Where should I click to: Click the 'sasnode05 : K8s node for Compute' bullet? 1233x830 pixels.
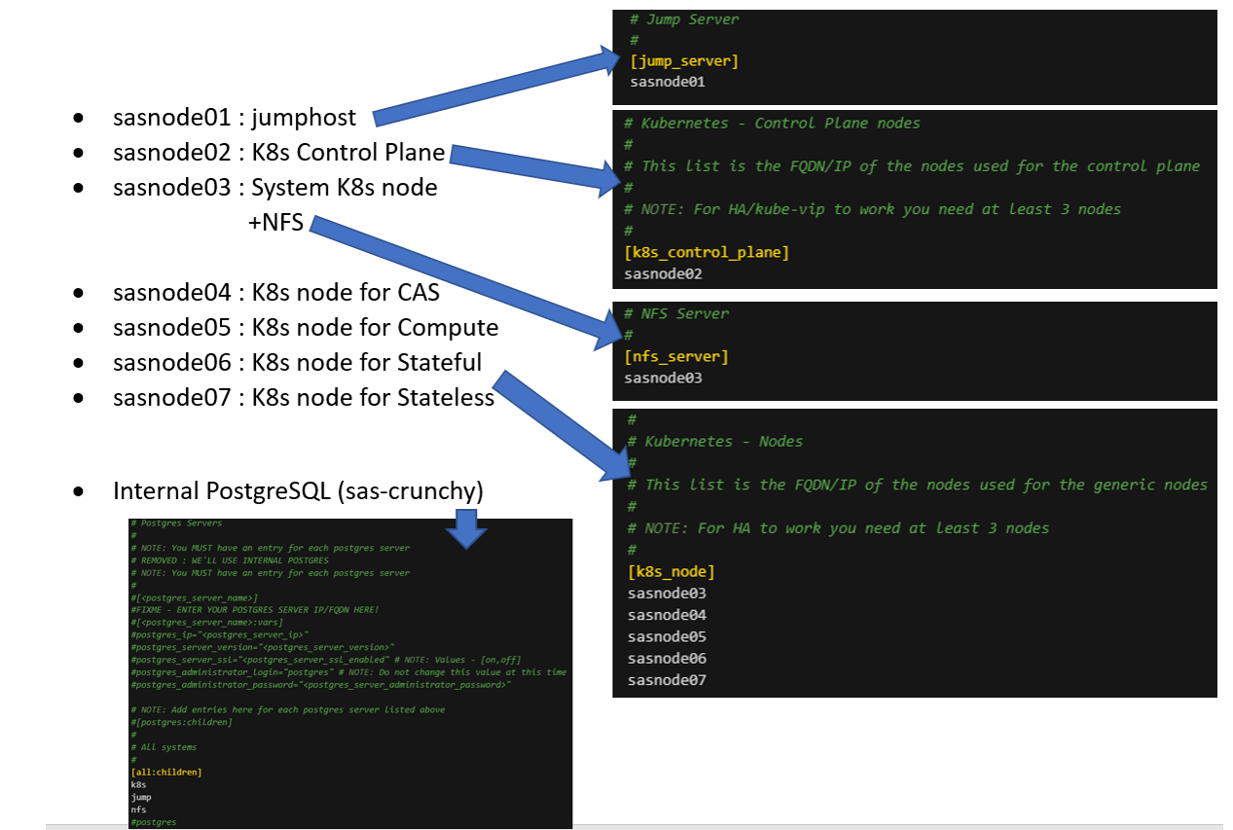pyautogui.click(x=306, y=327)
